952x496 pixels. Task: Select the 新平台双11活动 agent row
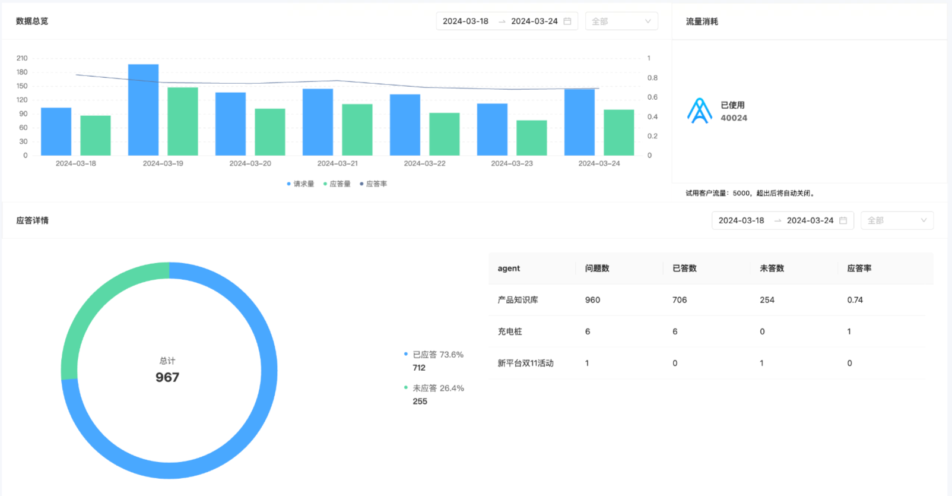[x=707, y=363]
